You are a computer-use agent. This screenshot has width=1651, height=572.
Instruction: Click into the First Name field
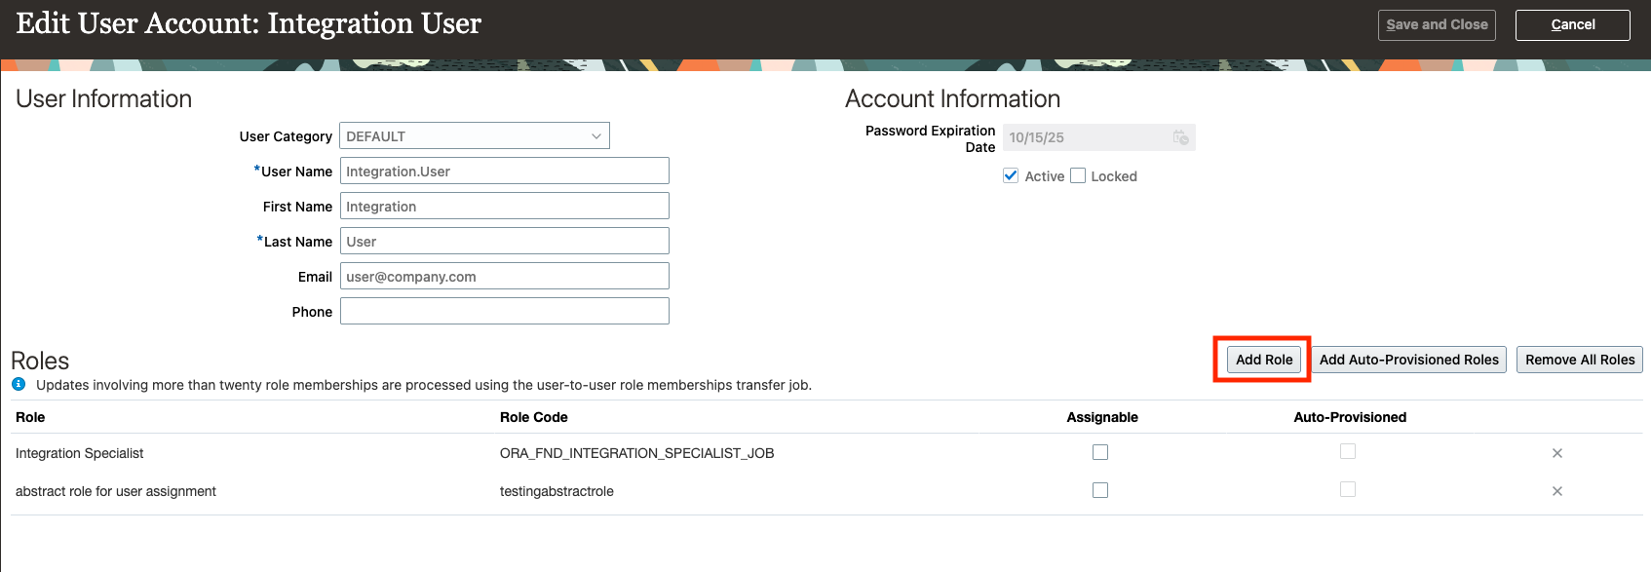[504, 207]
